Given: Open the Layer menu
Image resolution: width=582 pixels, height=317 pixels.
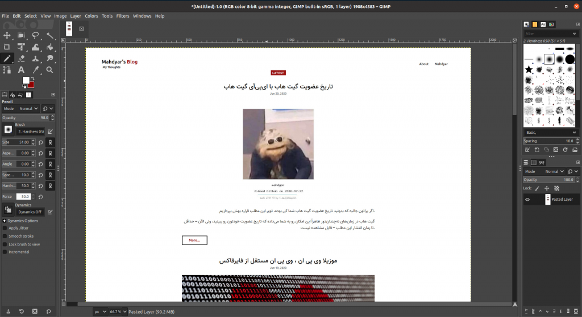Looking at the screenshot, I should 76,16.
